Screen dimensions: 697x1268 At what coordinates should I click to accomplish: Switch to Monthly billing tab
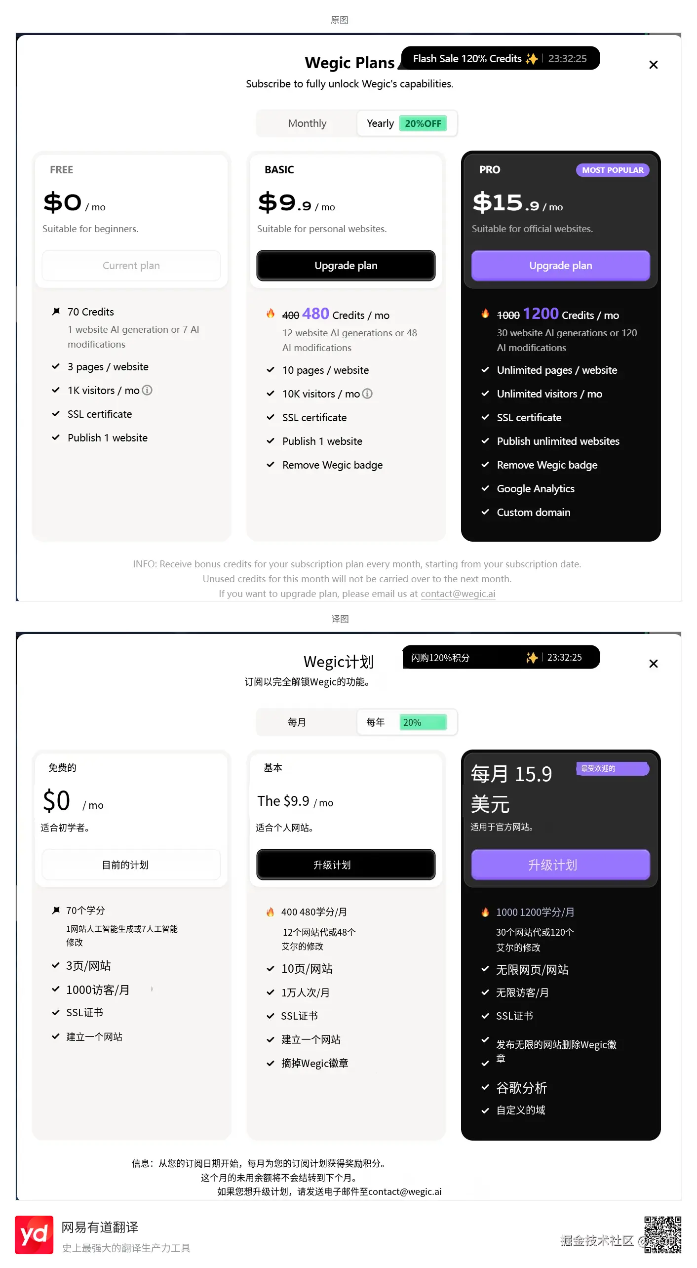[307, 123]
